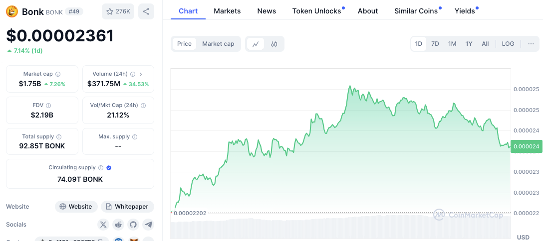This screenshot has width=543, height=241.
Task: Click the share icon next to the watchlist star
Action: 146,11
